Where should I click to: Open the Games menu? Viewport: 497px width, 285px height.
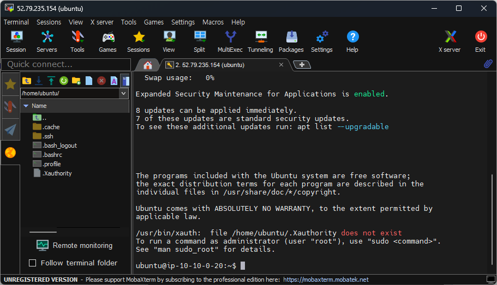(x=154, y=22)
